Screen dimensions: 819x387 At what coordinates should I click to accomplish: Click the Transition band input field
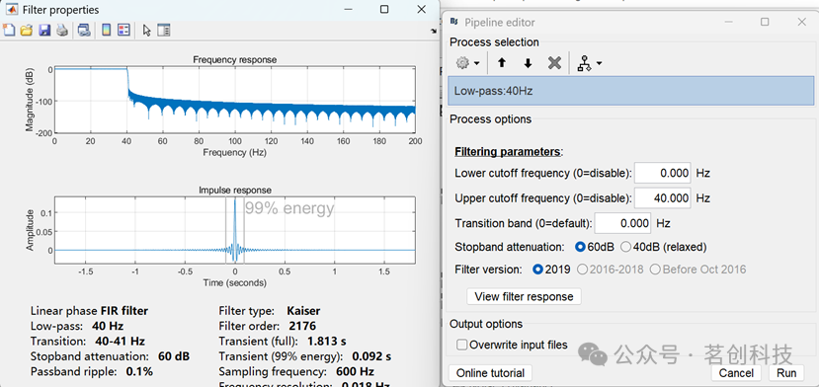coord(622,223)
